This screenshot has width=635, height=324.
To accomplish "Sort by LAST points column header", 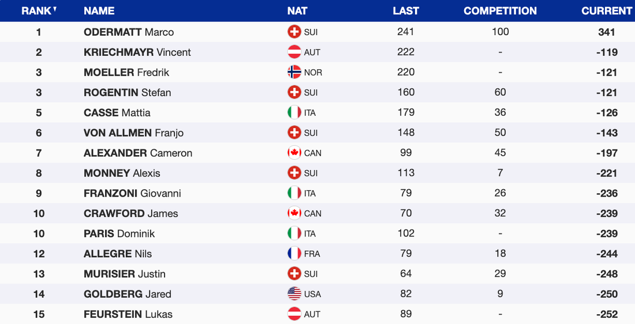I will [x=406, y=11].
